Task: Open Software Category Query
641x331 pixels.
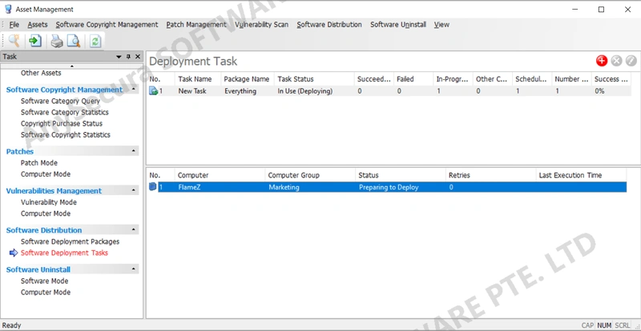Action: click(61, 101)
